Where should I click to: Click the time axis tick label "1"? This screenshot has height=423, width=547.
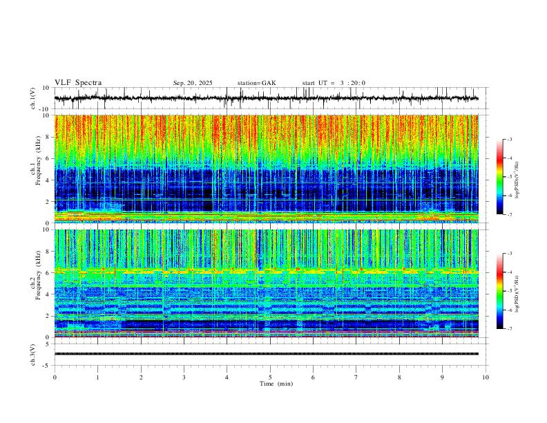pos(97,377)
